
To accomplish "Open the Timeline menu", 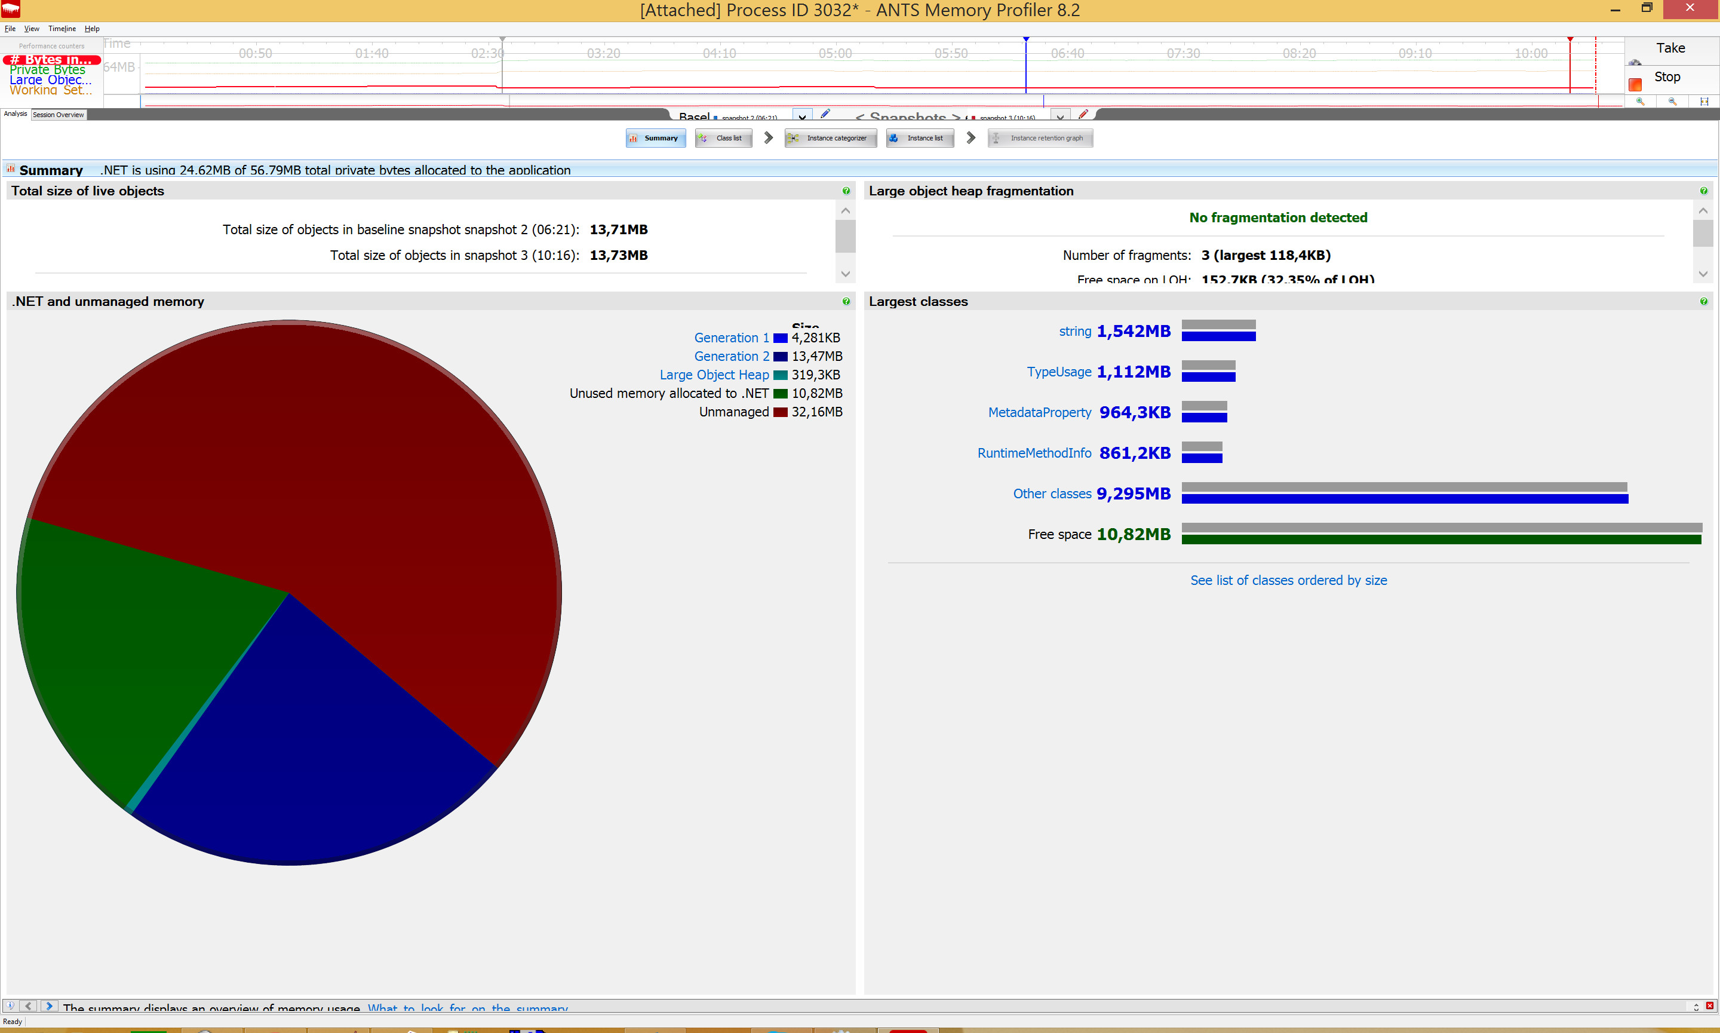I will click(62, 29).
